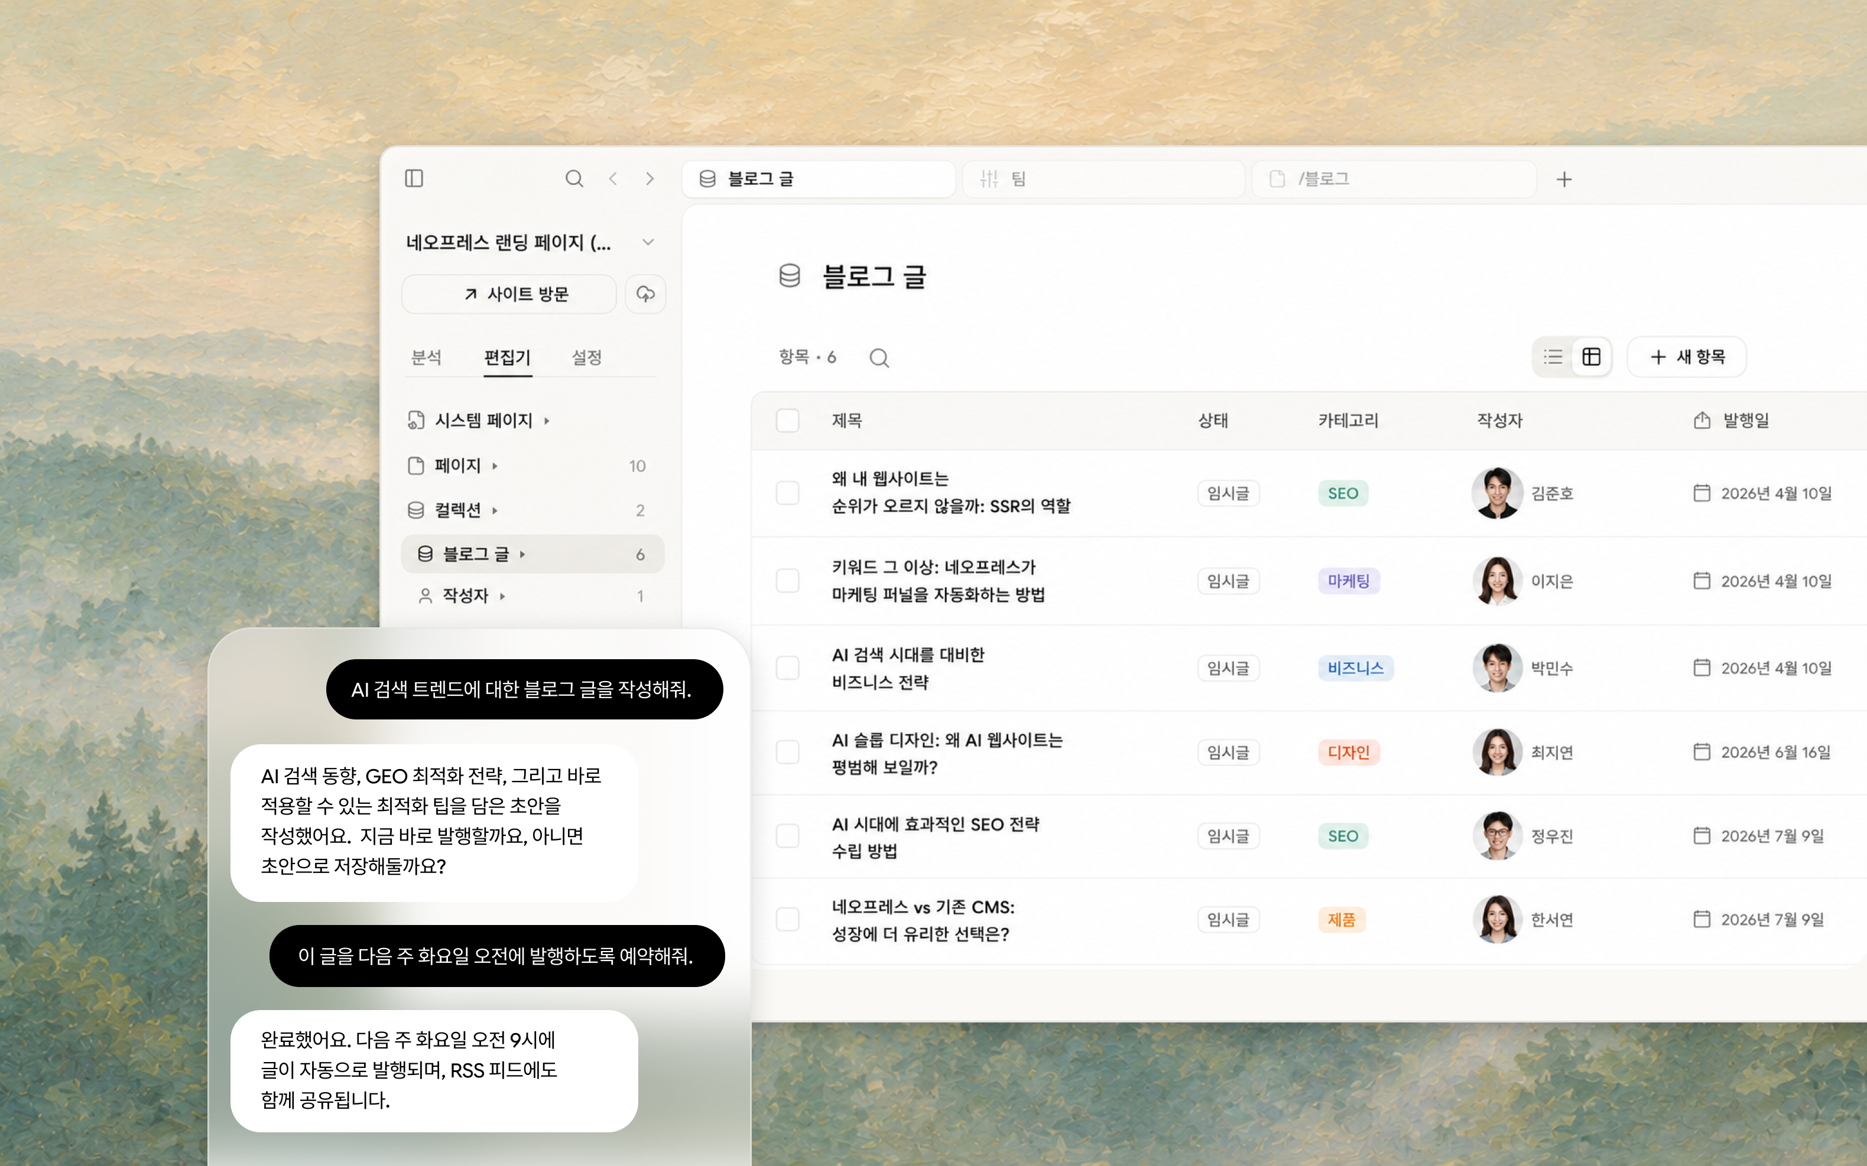Image resolution: width=1867 pixels, height=1166 pixels.
Task: Click the 제품 category tag
Action: (1341, 919)
